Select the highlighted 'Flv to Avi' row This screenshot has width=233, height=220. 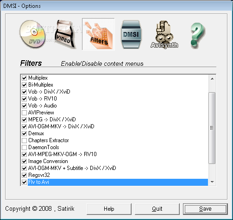tap(118, 182)
